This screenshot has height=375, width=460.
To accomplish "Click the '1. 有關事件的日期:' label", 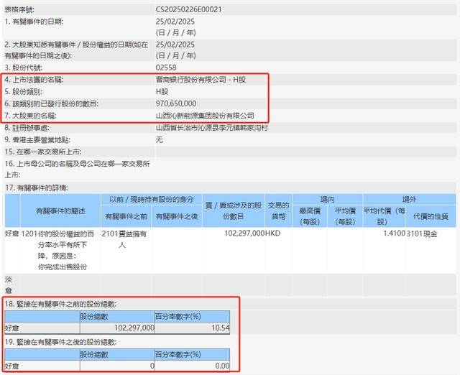I will pos(34,22).
